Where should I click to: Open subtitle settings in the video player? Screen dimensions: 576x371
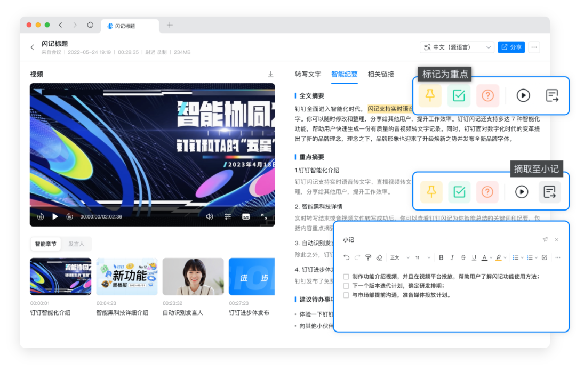tap(246, 216)
